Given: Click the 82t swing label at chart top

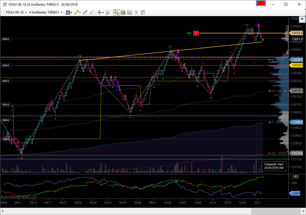Looking at the screenshot, I should (247, 25).
